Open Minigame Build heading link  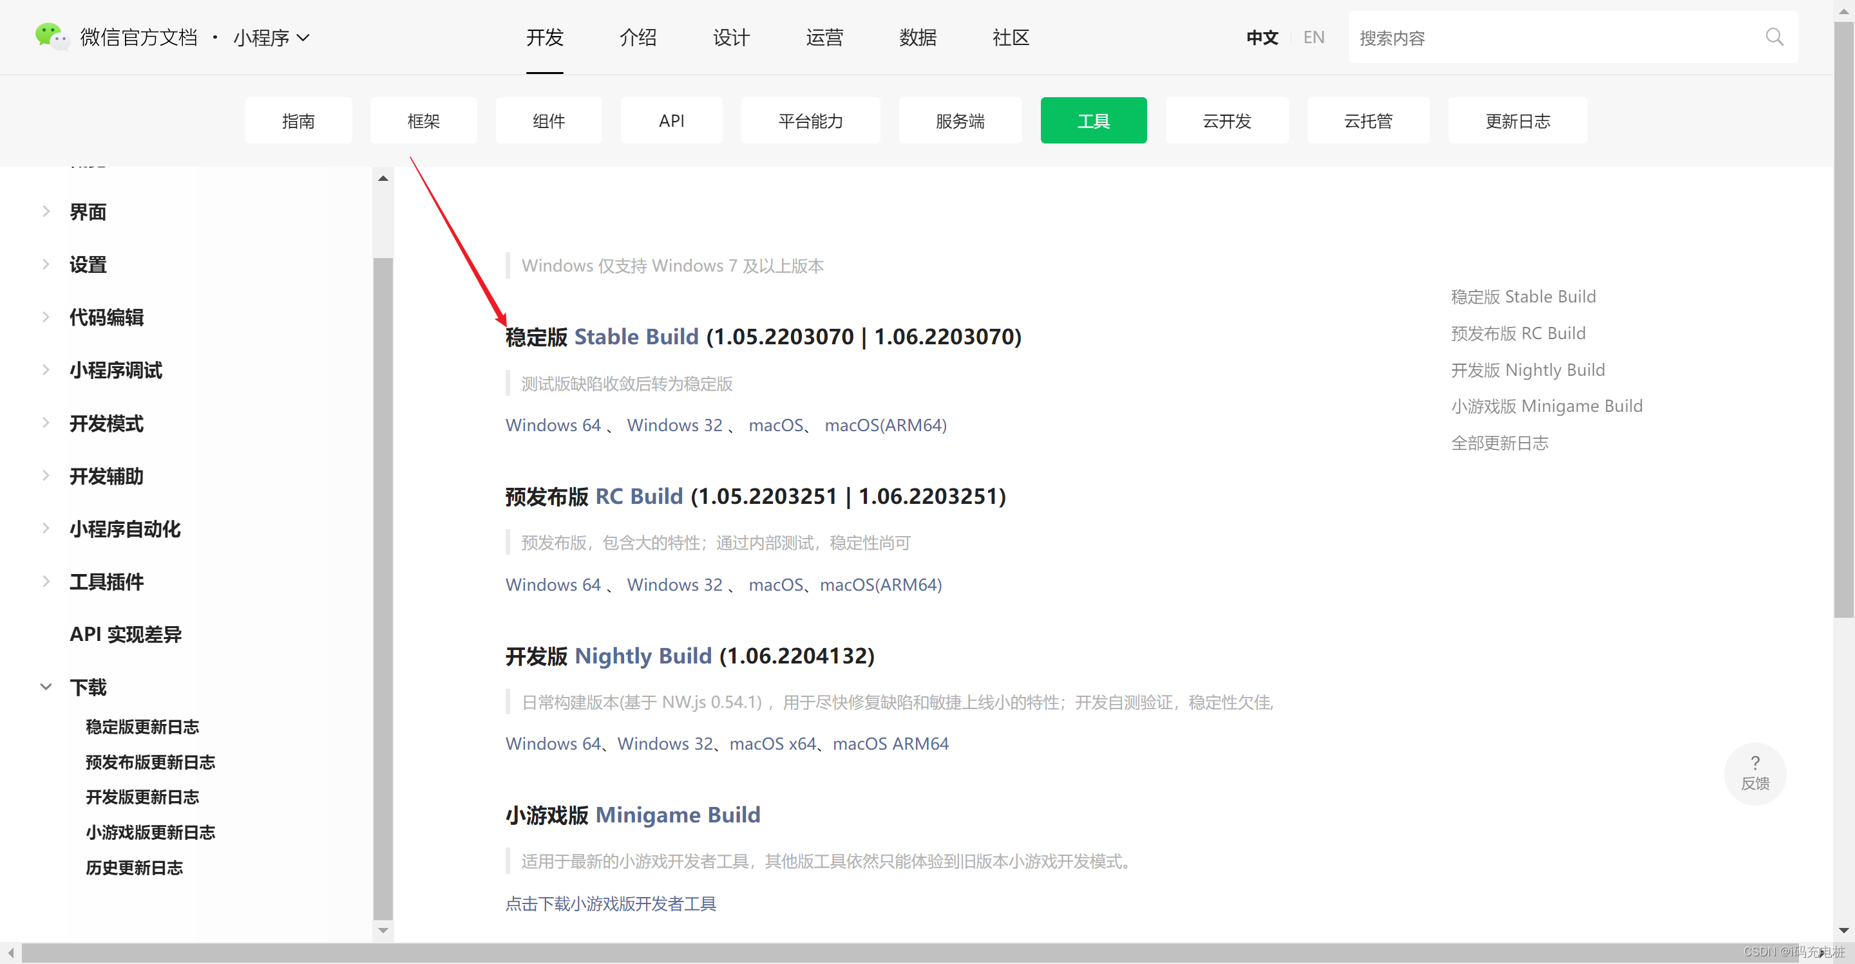(x=678, y=815)
